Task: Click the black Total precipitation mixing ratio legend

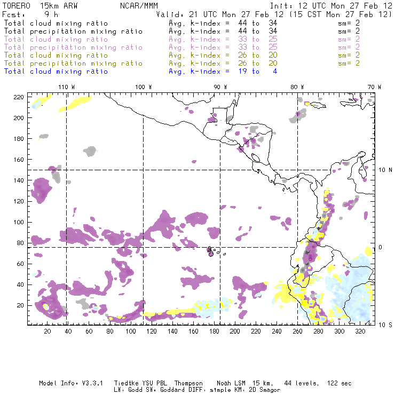Action: tap(73, 31)
